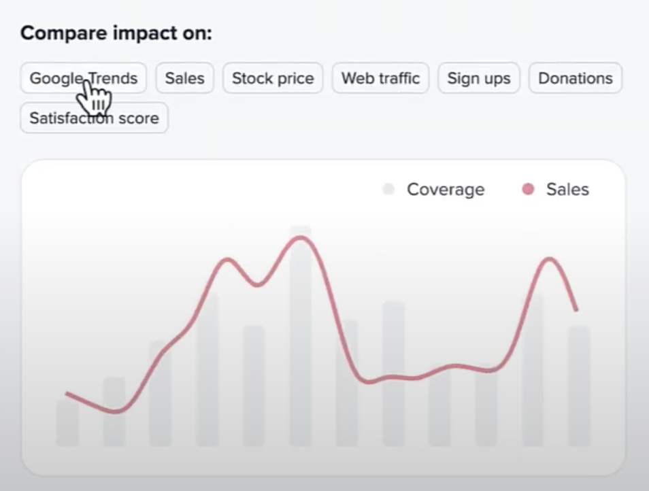
Task: Click the last coverage bar on right
Action: coord(579,388)
